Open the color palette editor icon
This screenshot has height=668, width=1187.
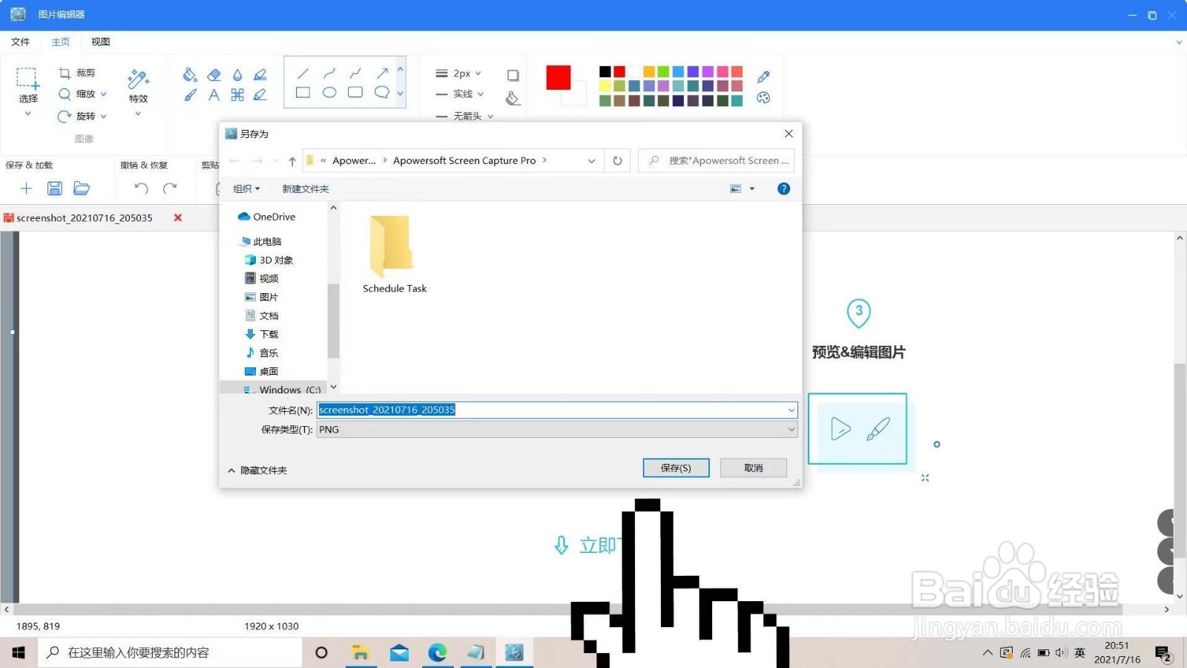[x=763, y=98]
